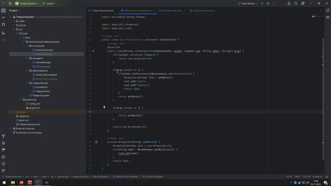Viewport: 331px width, 186px height.
Task: Switch to WarpCommand.java tab
Action: point(202,10)
